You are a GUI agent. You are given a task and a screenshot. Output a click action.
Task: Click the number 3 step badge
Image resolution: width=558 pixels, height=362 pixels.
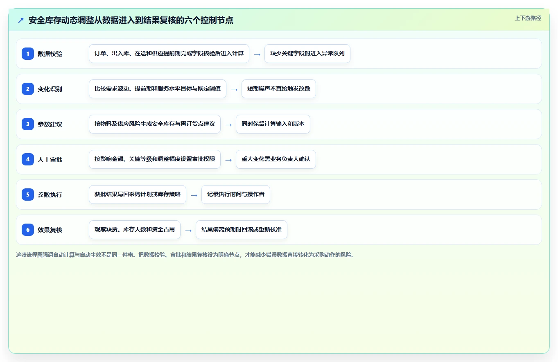click(x=28, y=124)
